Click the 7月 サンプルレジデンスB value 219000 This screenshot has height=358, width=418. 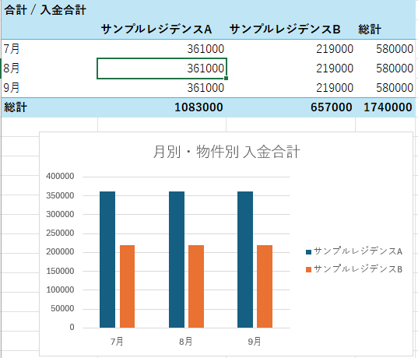pyautogui.click(x=335, y=49)
